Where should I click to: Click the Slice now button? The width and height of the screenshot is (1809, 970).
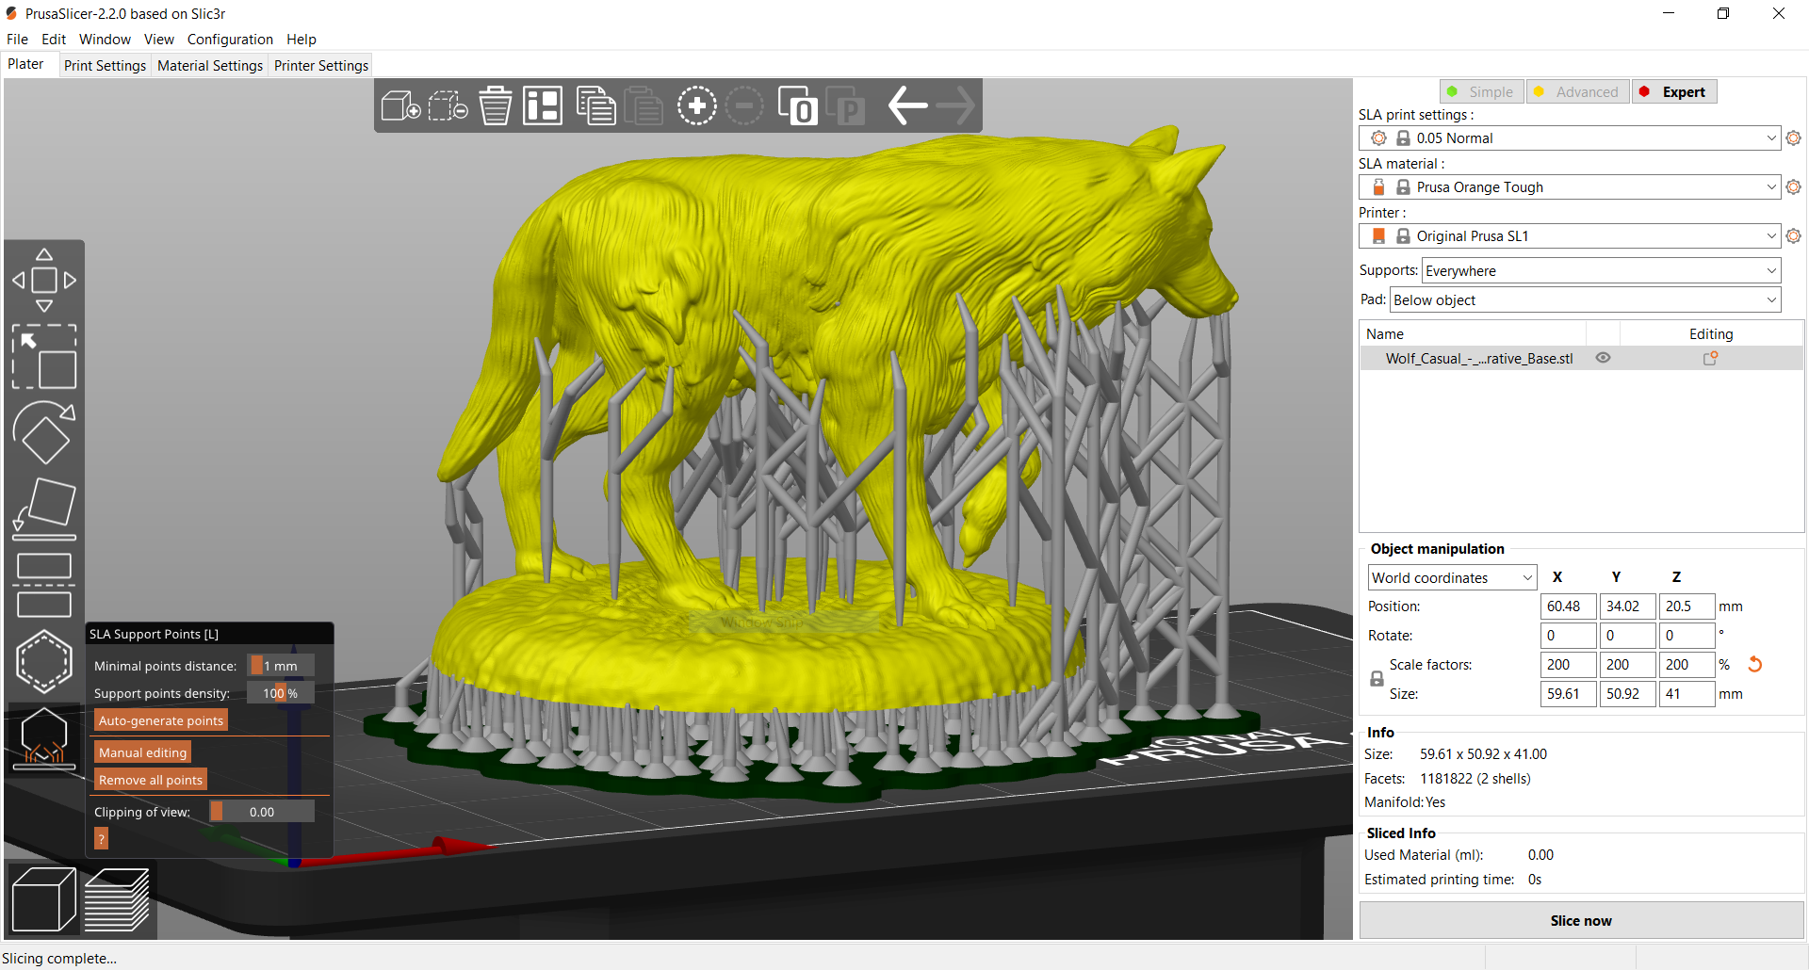(x=1581, y=921)
